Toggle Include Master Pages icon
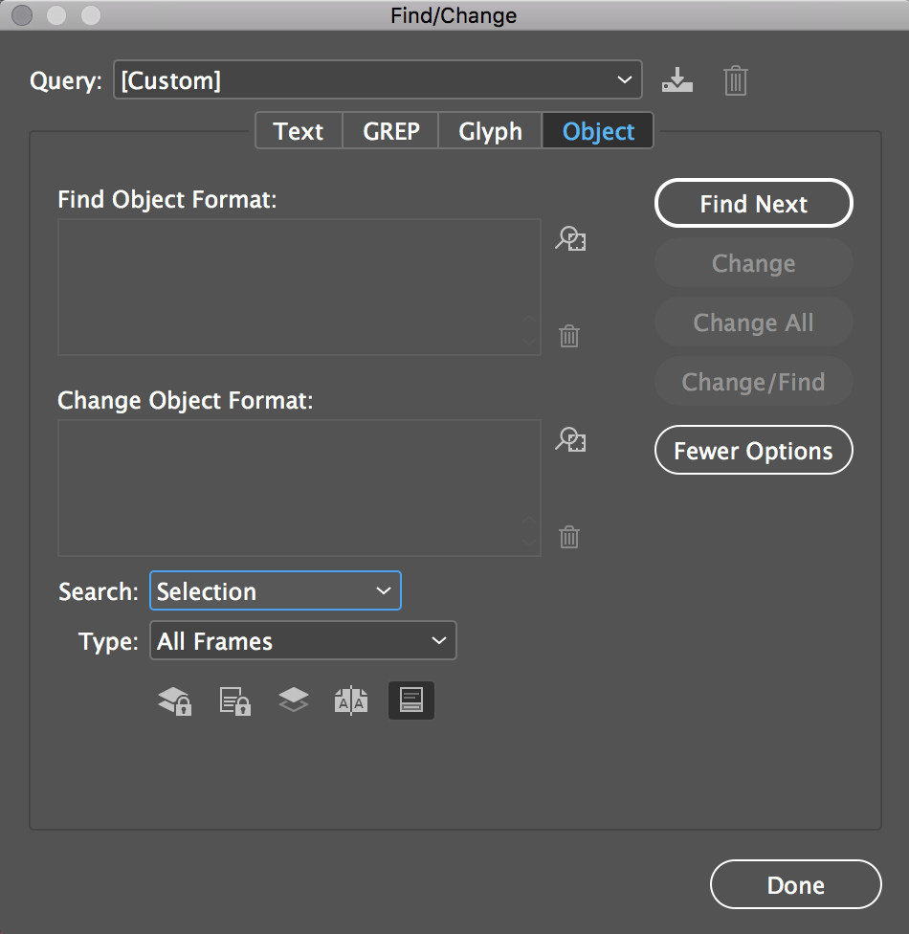 point(351,700)
